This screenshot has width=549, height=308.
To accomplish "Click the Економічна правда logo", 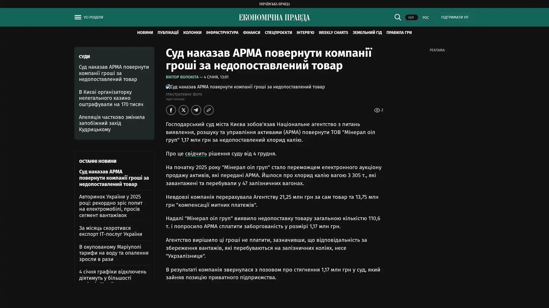I will click(x=274, y=18).
